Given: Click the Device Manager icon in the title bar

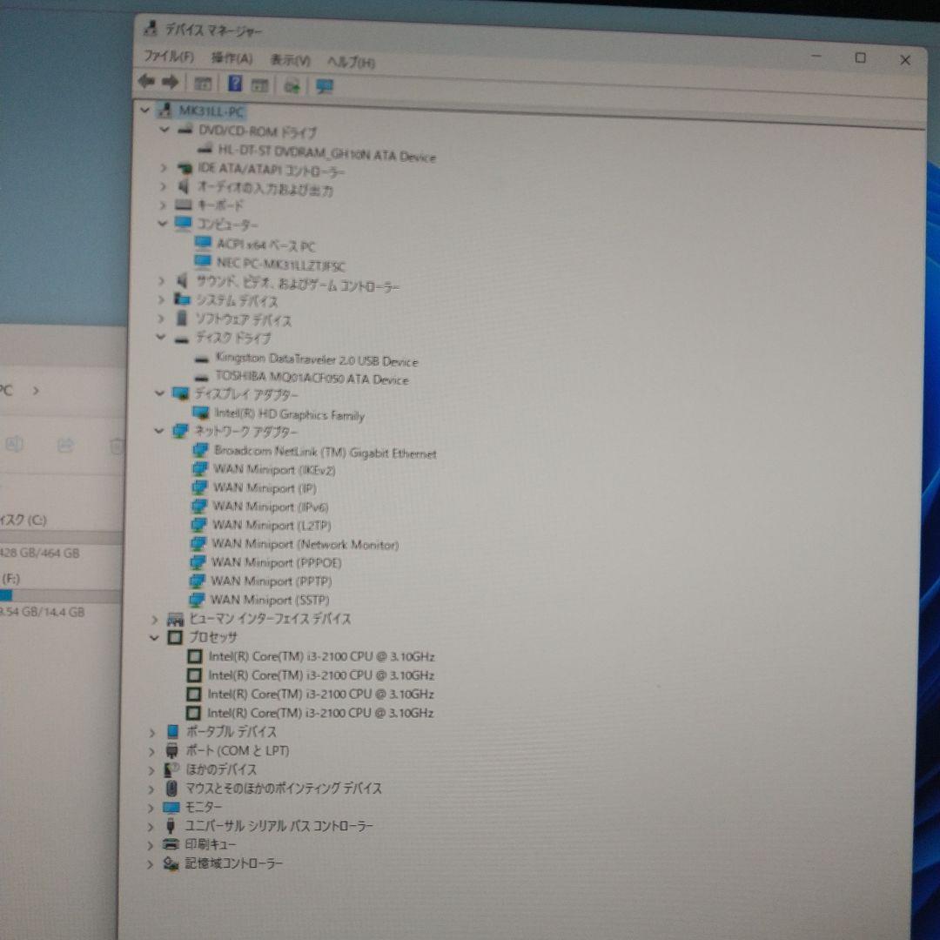Looking at the screenshot, I should pos(149,29).
